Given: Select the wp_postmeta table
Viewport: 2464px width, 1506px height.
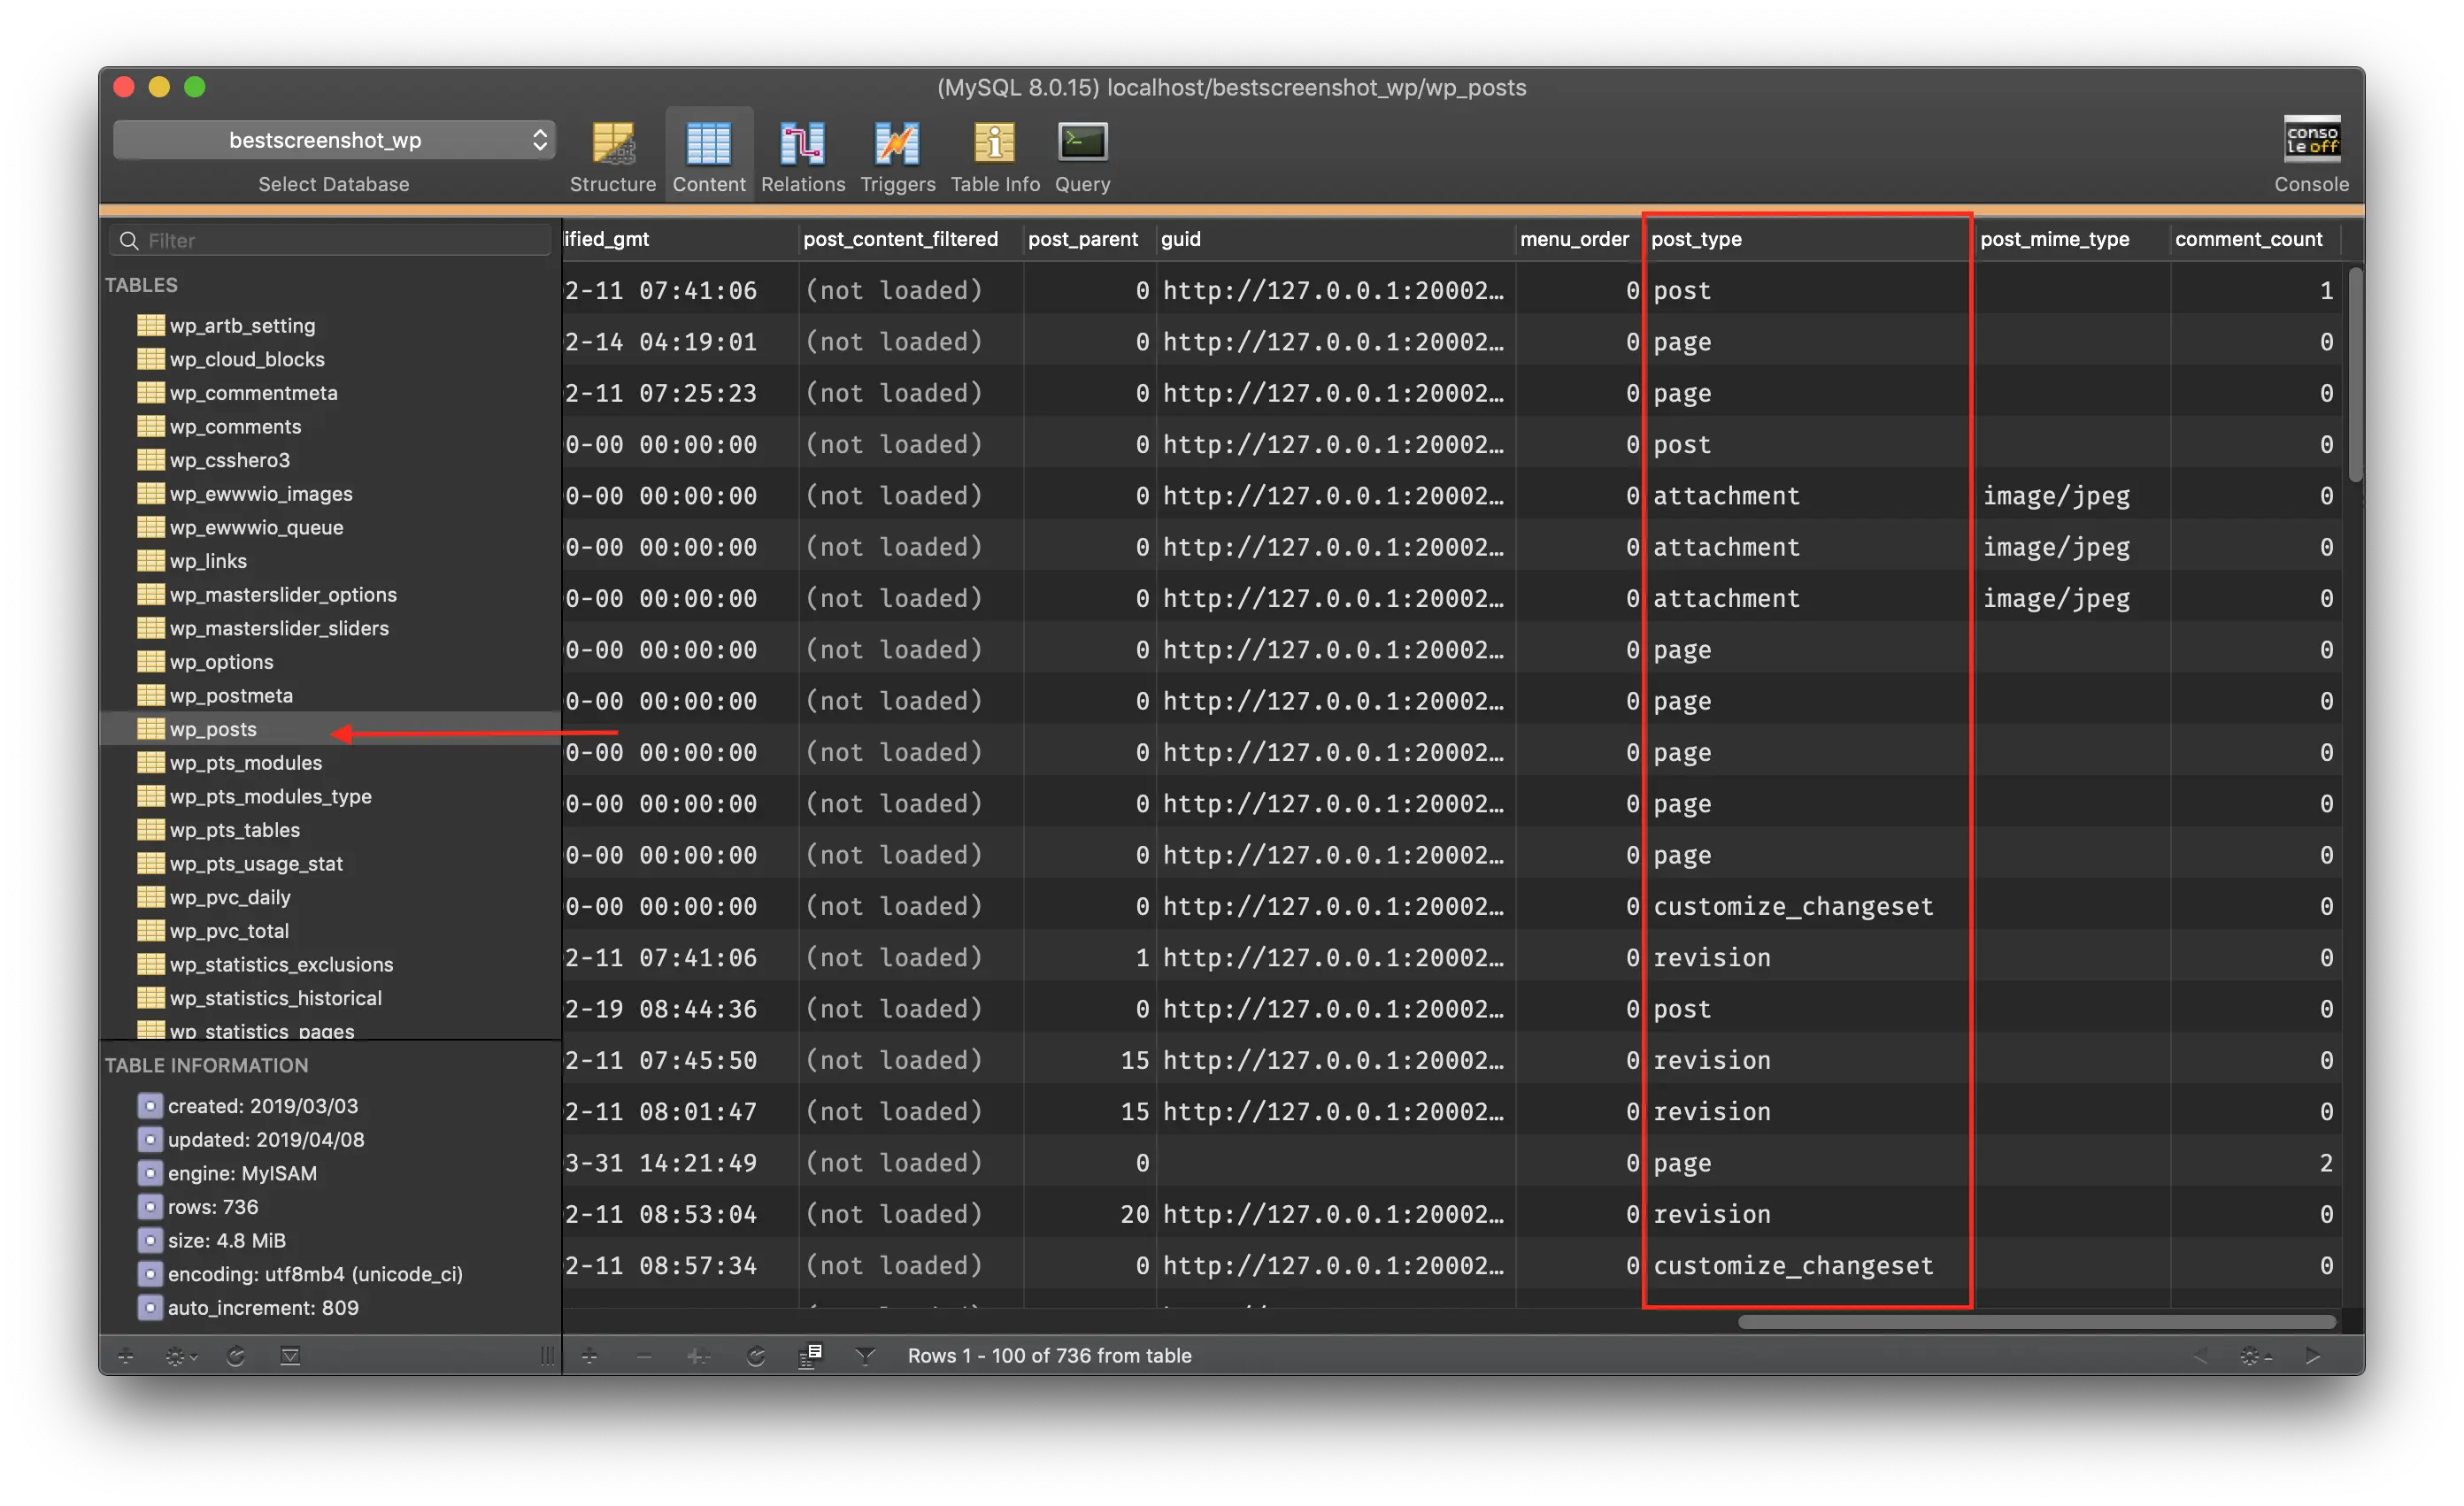Looking at the screenshot, I should [230, 696].
